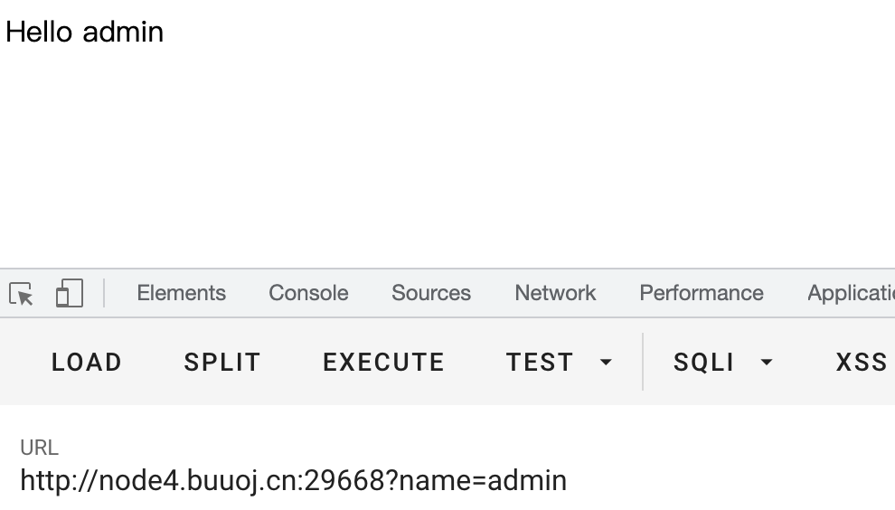Switch to the Network tab

555,293
